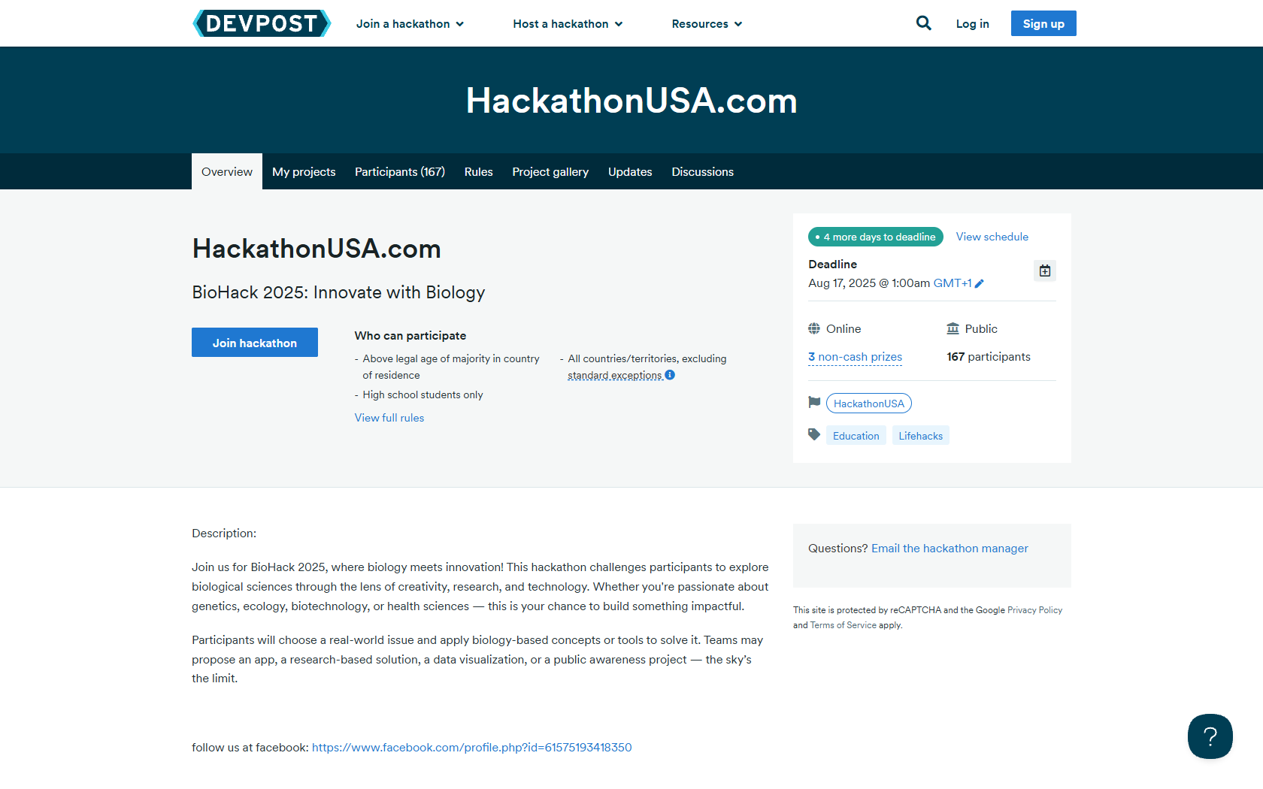
Task: Click the add-to-calendar icon
Action: 1044,271
